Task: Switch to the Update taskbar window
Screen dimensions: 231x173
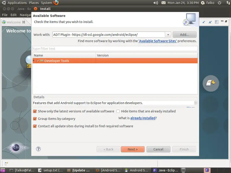Action: pos(78,170)
